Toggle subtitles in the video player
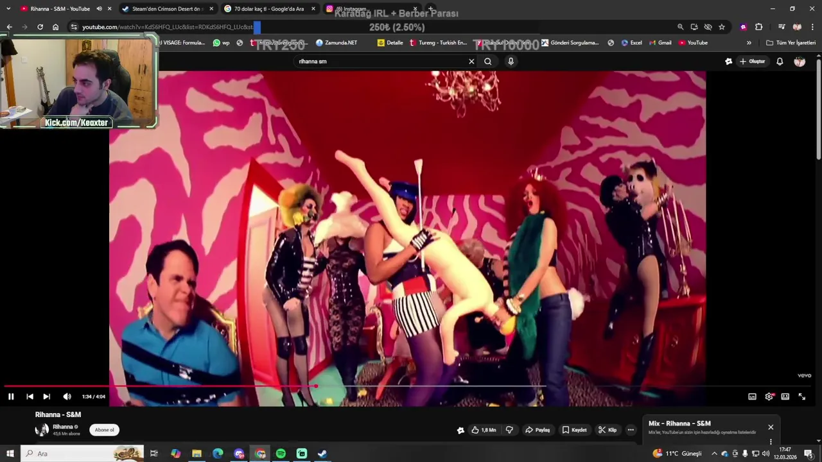The width and height of the screenshot is (822, 462). pyautogui.click(x=752, y=397)
